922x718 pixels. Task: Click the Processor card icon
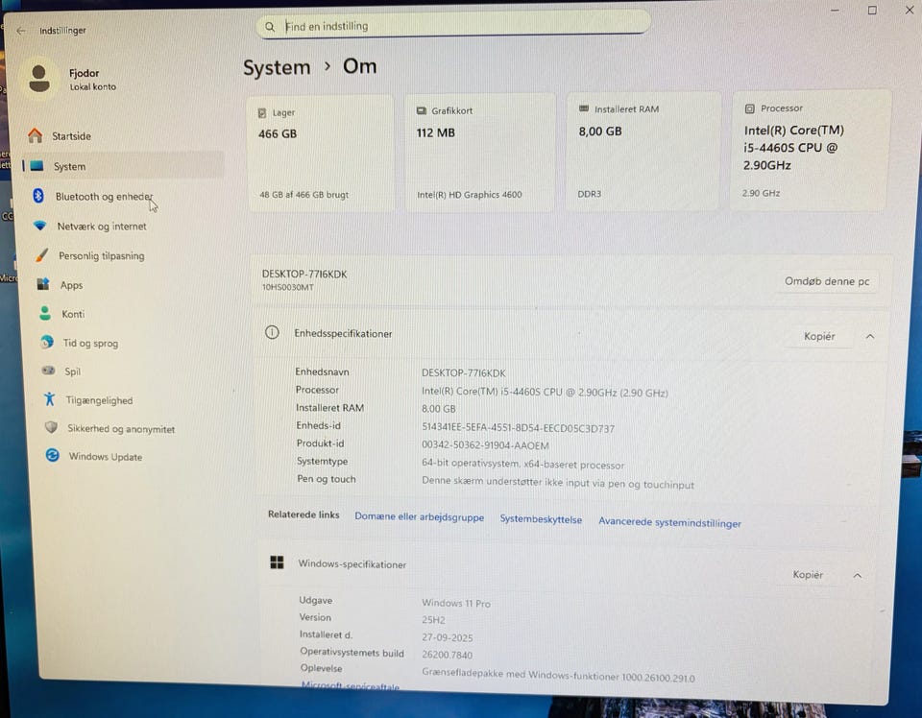point(750,108)
